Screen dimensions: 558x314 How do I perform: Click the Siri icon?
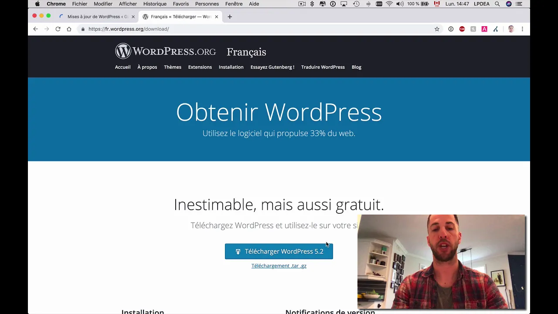(509, 4)
